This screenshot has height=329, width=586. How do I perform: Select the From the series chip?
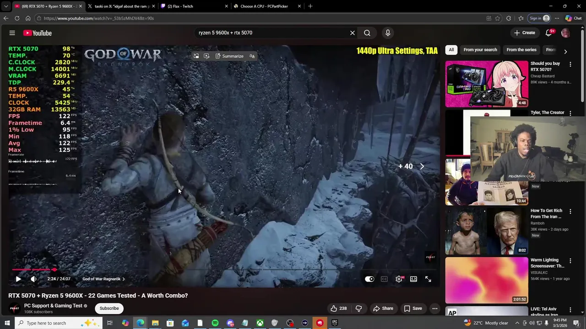click(521, 50)
